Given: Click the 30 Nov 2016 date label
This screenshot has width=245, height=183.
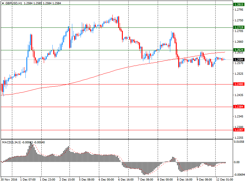Looking at the screenshot, I should (9, 180).
